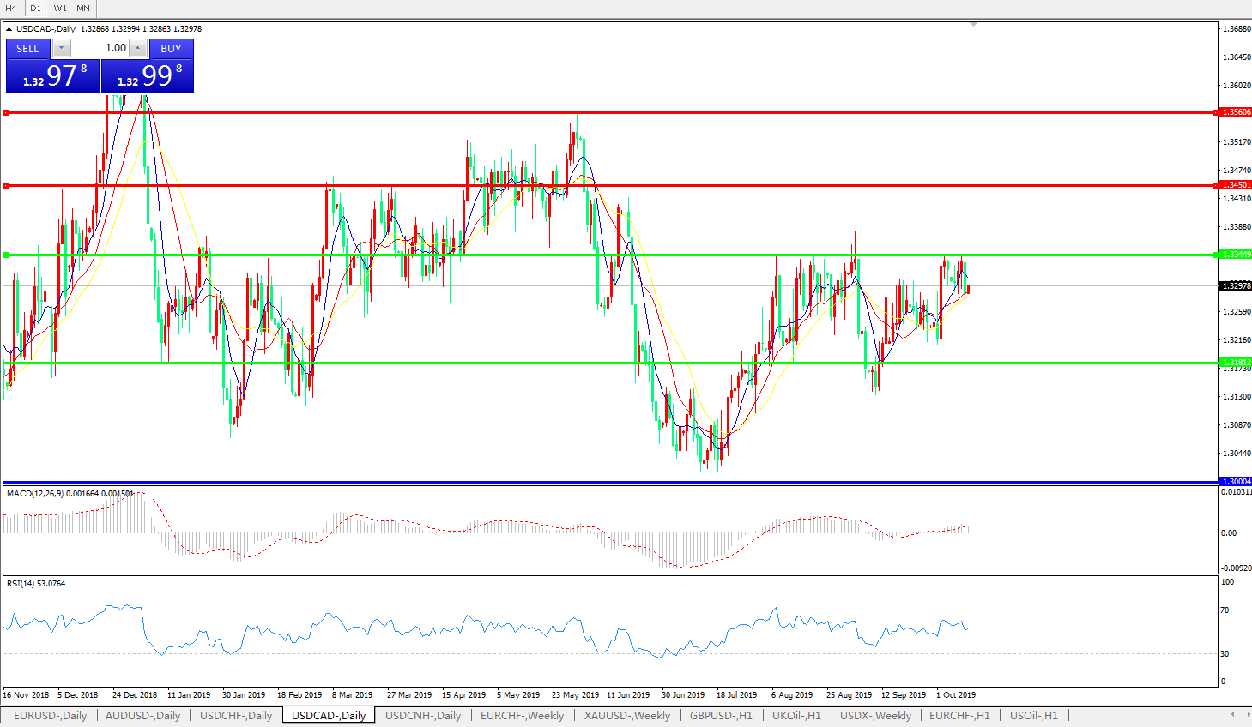Screen dimensions: 1252x727
Task: Click the lot volume field showing 1.00
Action: coord(100,49)
